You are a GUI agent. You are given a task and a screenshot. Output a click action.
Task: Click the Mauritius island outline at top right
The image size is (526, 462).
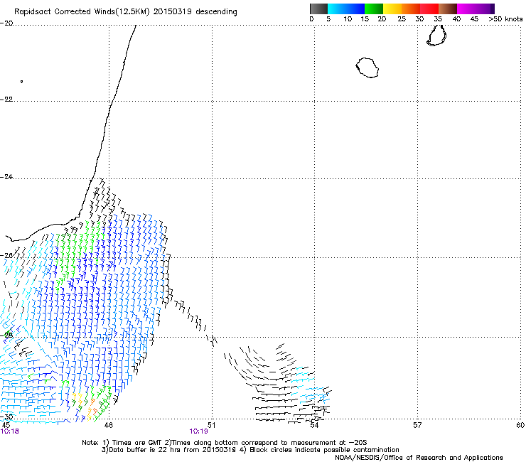[436, 36]
